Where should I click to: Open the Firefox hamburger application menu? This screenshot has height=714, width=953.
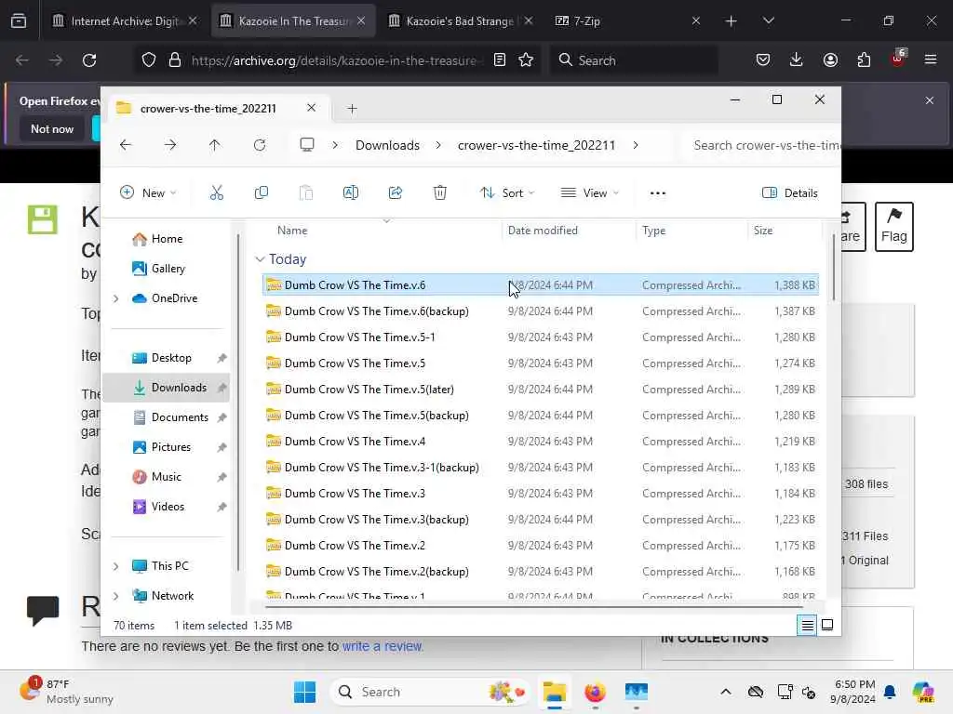[x=930, y=59]
